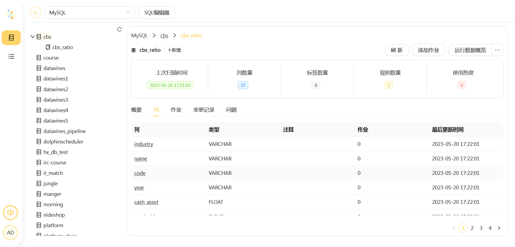
Task: Click the cbs_ratio table icon in tree
Action: (48, 47)
